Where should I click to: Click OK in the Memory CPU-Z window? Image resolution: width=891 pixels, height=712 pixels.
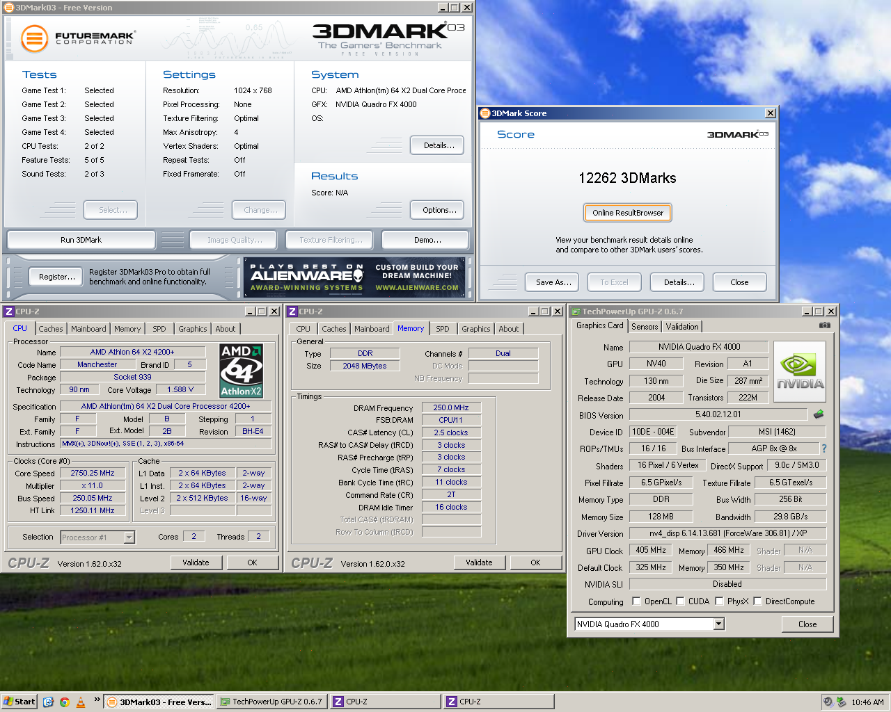coord(535,563)
